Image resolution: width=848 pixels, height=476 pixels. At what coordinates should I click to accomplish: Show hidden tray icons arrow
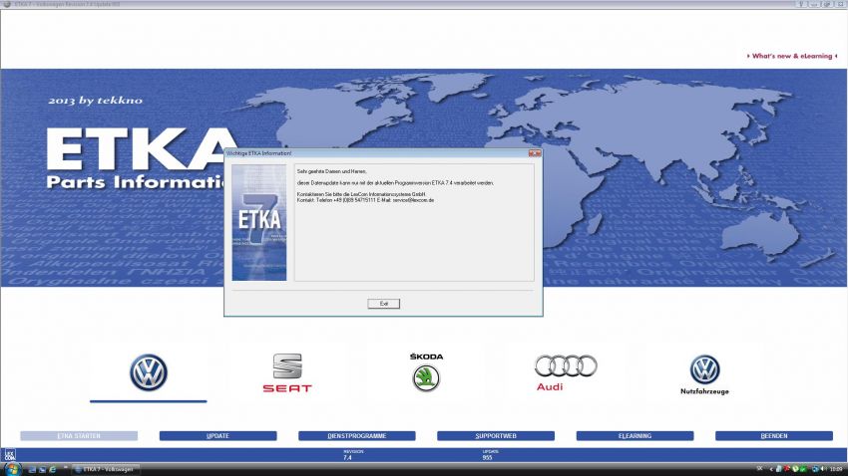coord(771,469)
